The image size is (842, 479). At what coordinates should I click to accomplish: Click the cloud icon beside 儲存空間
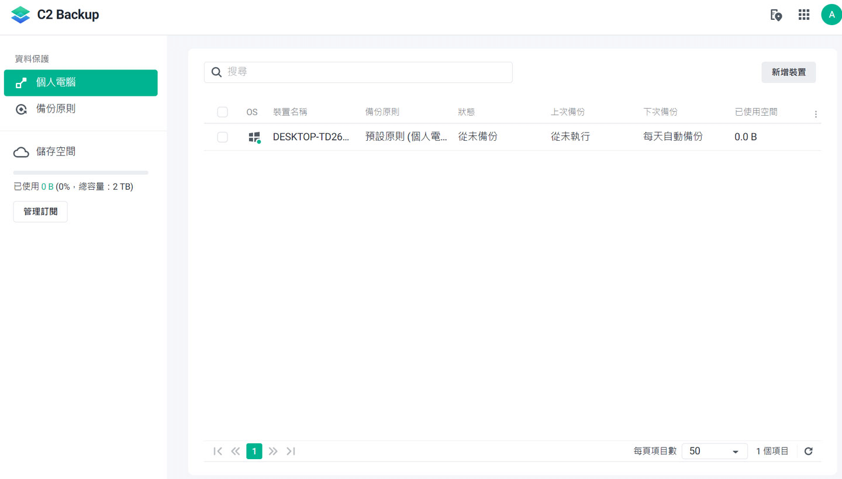21,152
